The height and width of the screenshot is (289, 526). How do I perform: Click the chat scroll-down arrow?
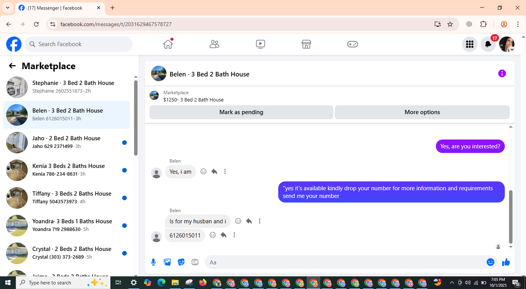[511, 247]
